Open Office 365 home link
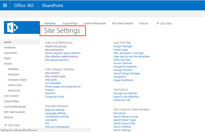 click(24, 5)
